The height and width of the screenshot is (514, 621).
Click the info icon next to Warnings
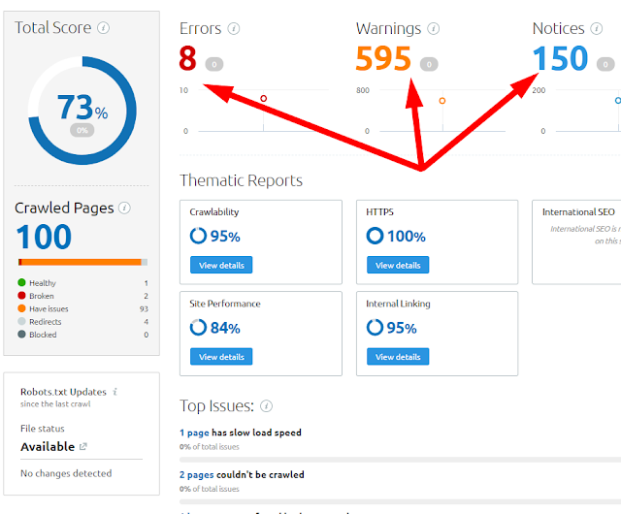tap(433, 29)
